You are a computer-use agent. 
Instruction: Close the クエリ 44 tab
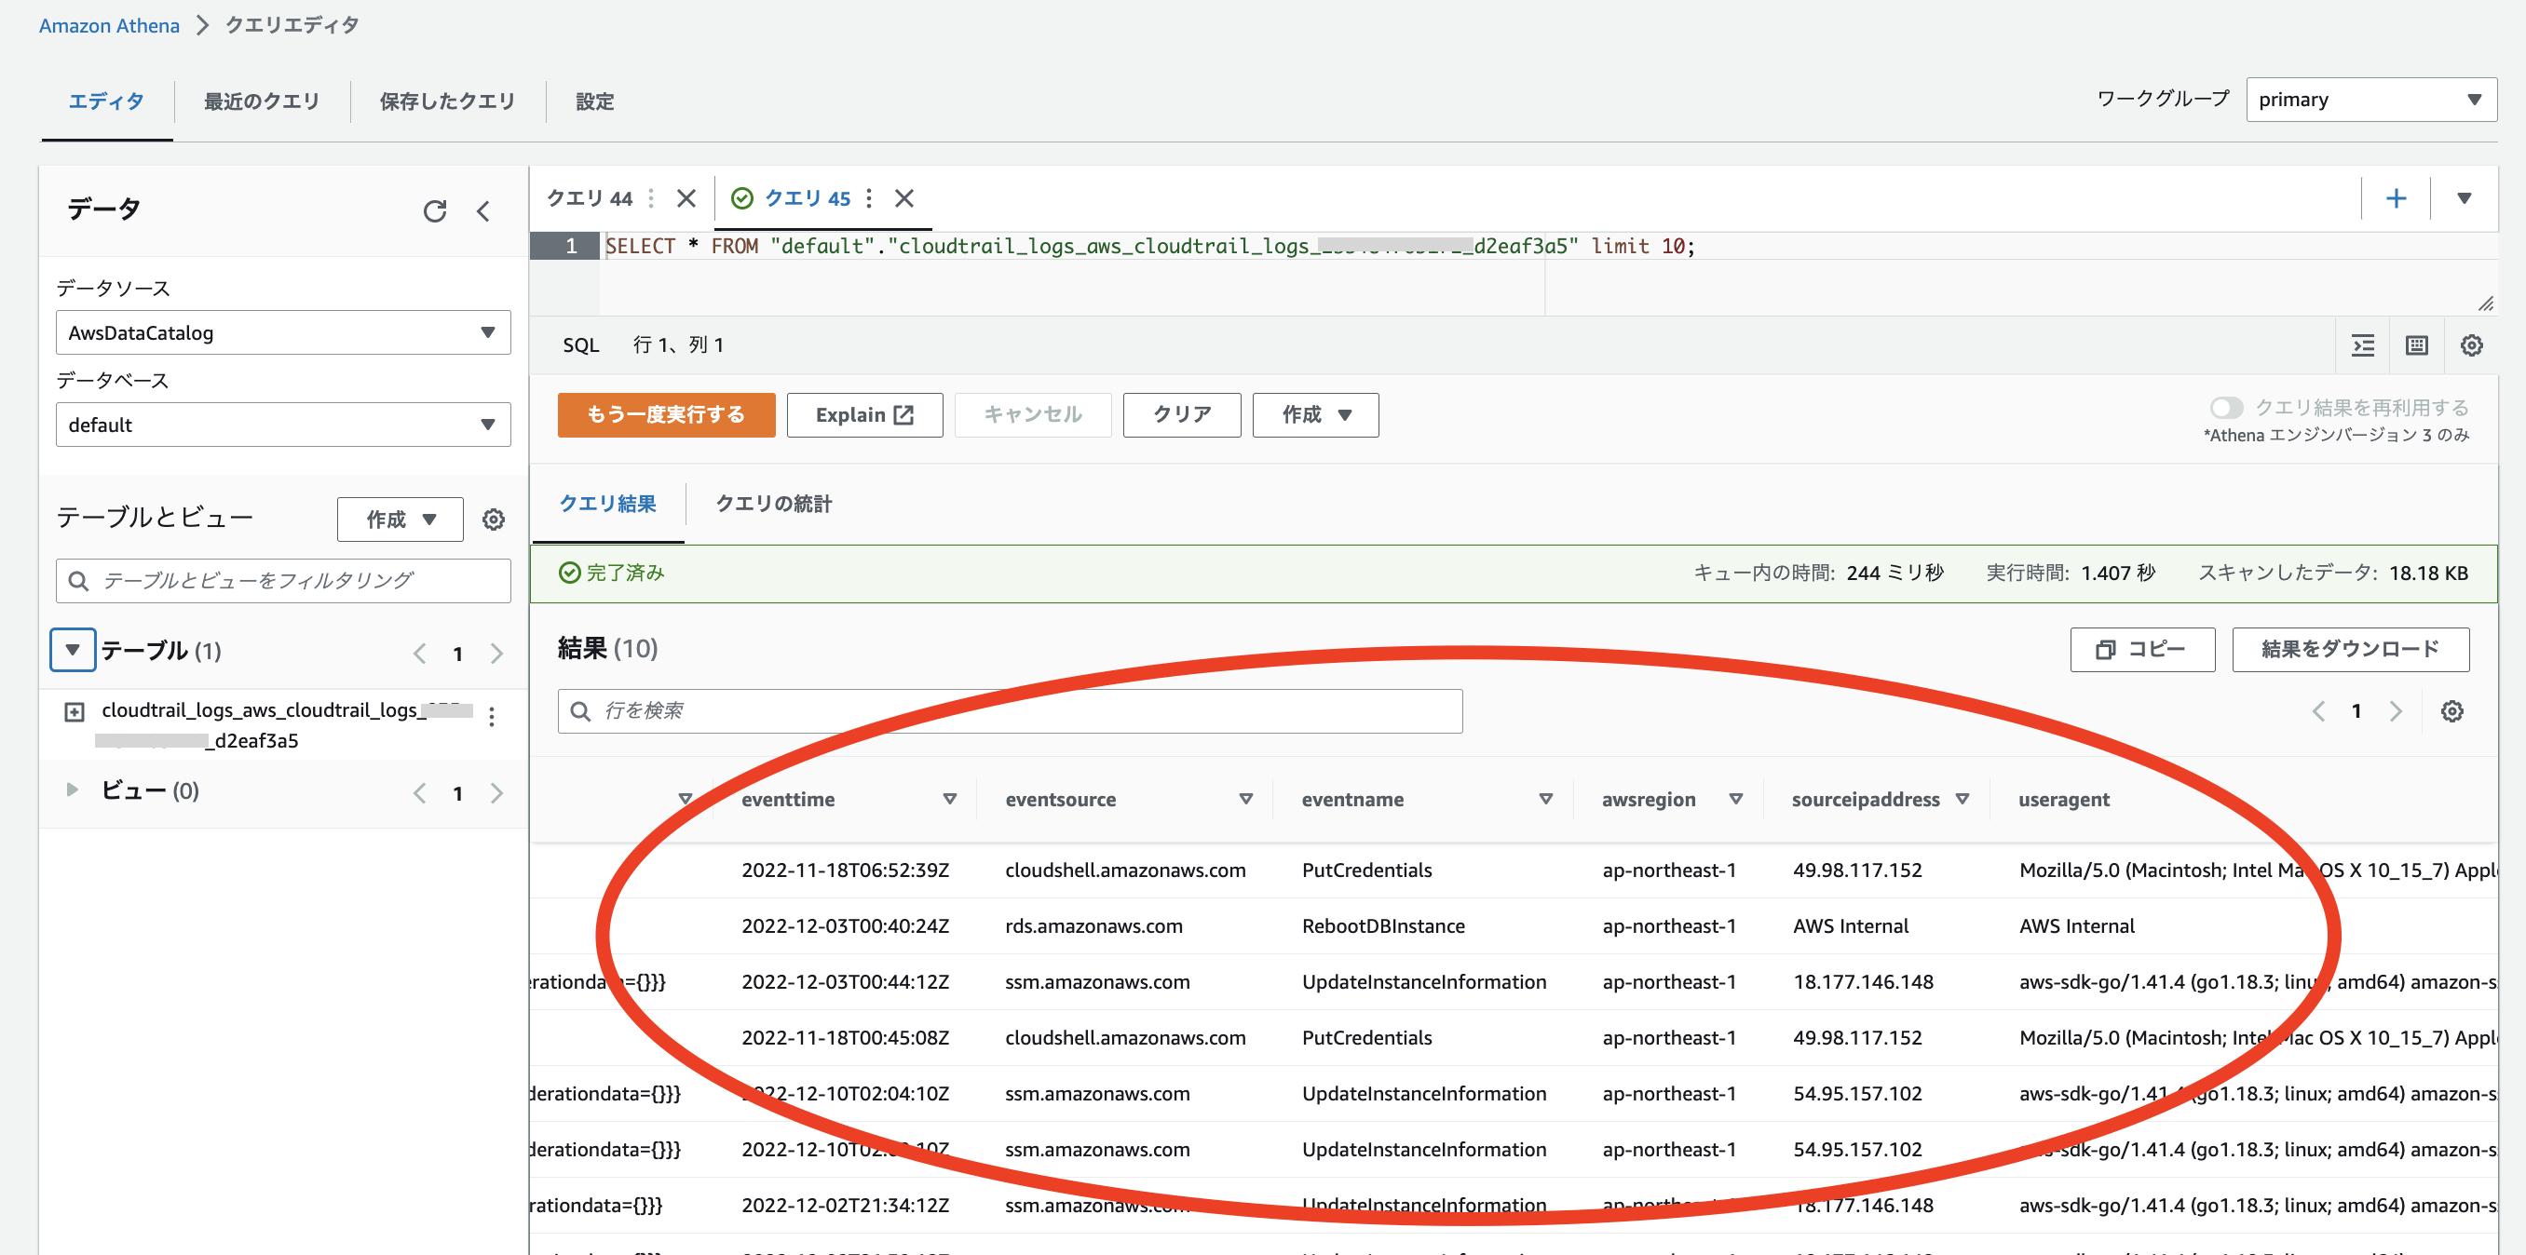coord(686,199)
